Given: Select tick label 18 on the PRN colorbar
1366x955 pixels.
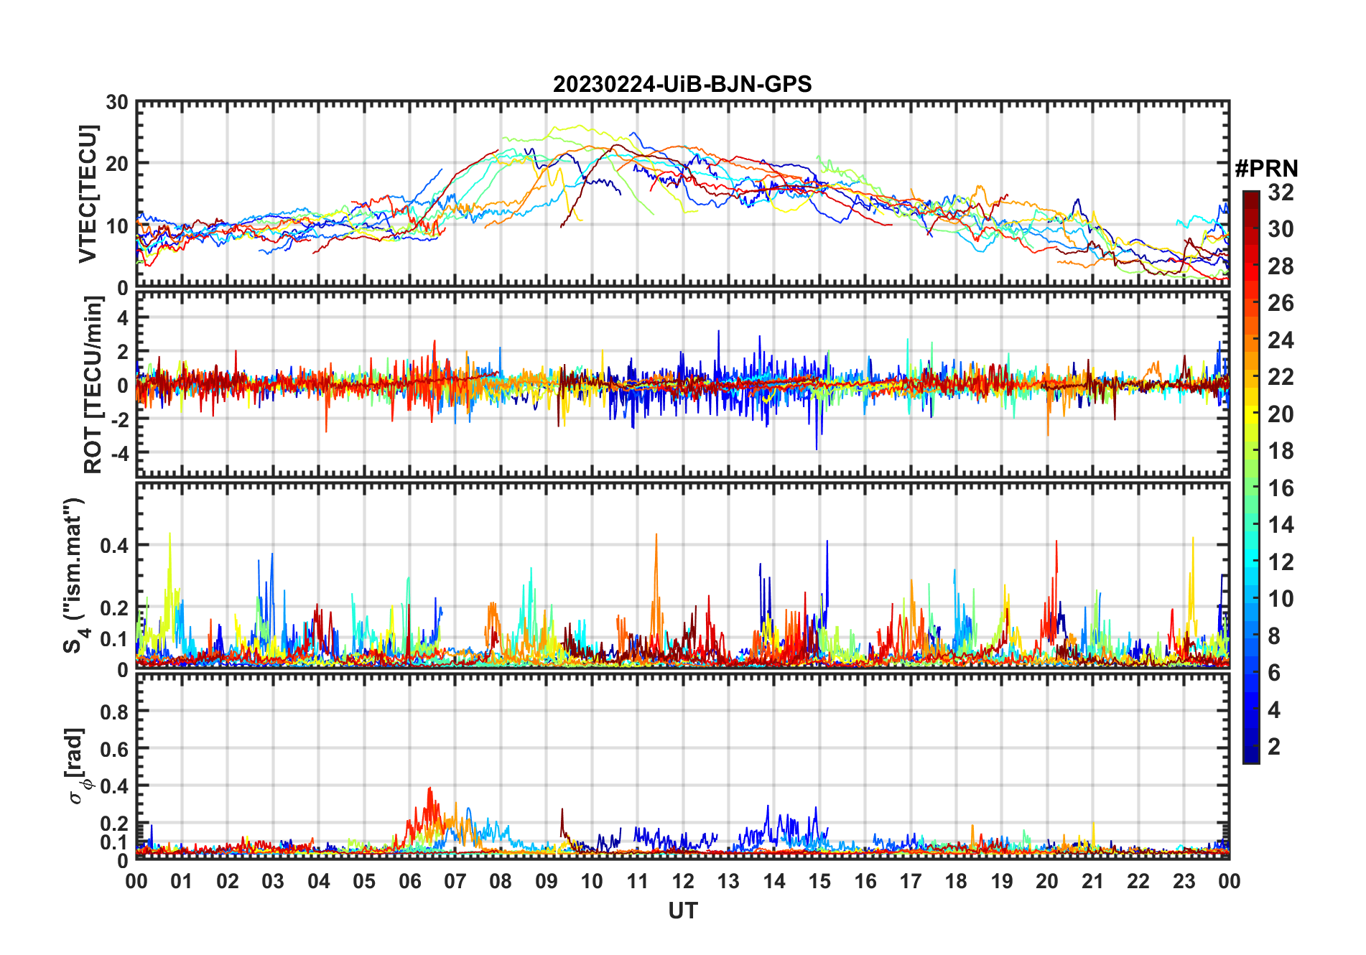Looking at the screenshot, I should 1281,451.
